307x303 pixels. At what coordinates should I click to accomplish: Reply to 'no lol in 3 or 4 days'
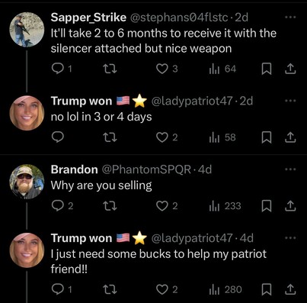58,137
